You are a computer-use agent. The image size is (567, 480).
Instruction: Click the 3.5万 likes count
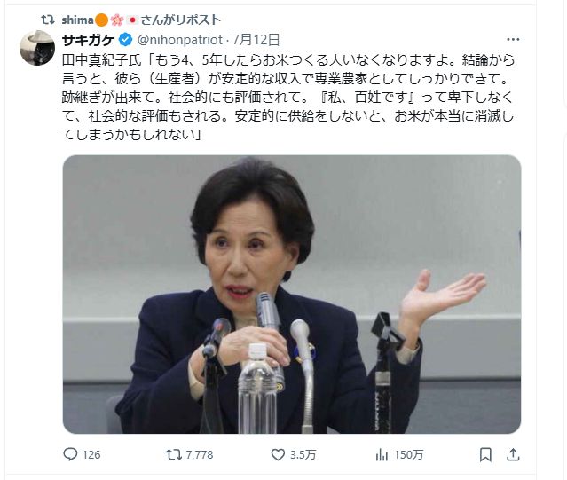(x=303, y=454)
